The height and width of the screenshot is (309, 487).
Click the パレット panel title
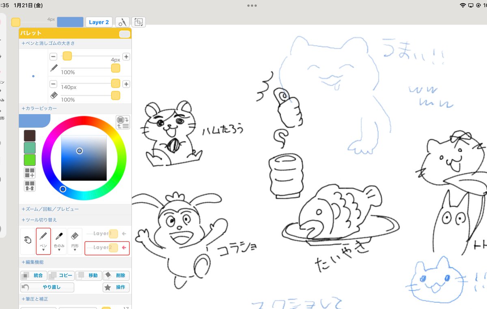31,33
